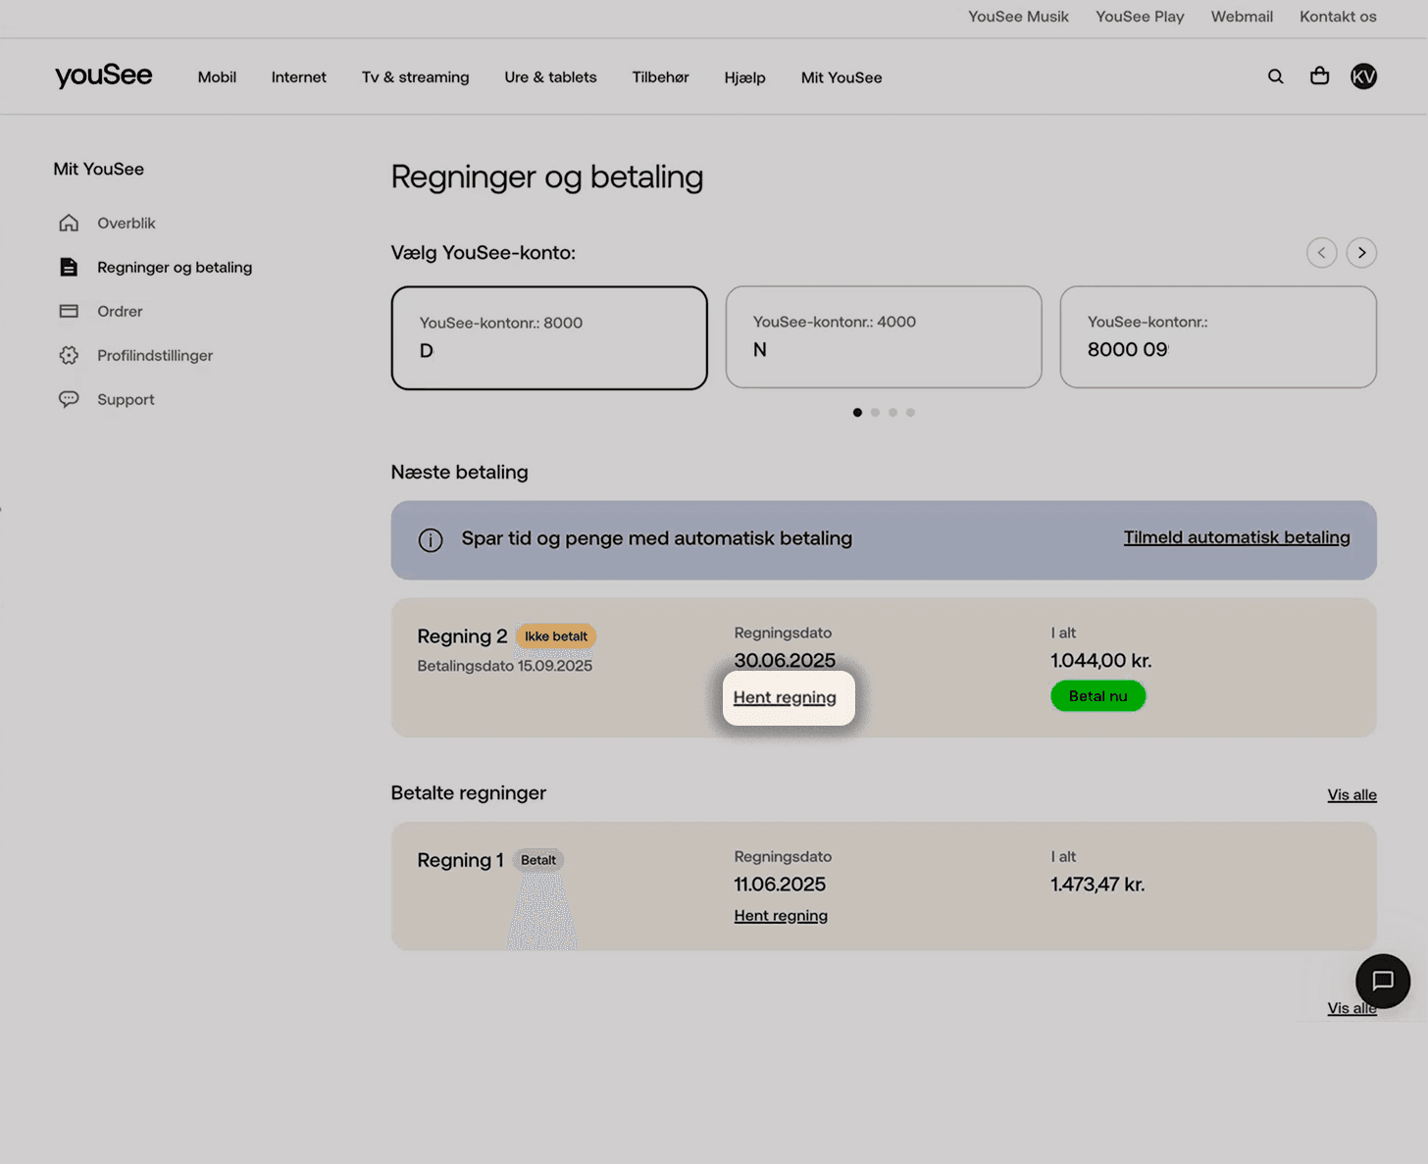Select YouSee-kontonr. 4000 account card
The image size is (1428, 1164).
click(883, 336)
